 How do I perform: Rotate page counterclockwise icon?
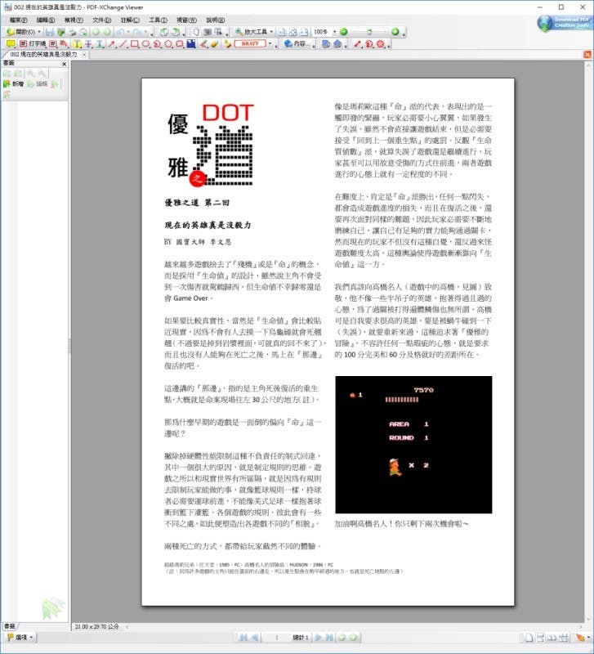(x=164, y=32)
